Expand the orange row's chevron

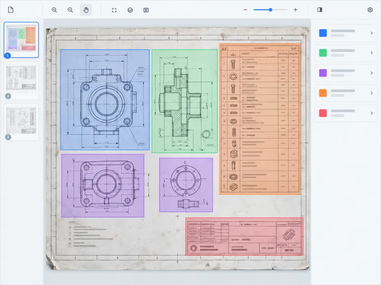pyautogui.click(x=371, y=93)
